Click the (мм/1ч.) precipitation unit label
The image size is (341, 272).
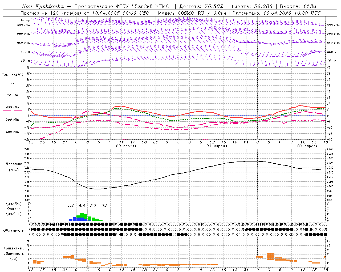[14, 214]
